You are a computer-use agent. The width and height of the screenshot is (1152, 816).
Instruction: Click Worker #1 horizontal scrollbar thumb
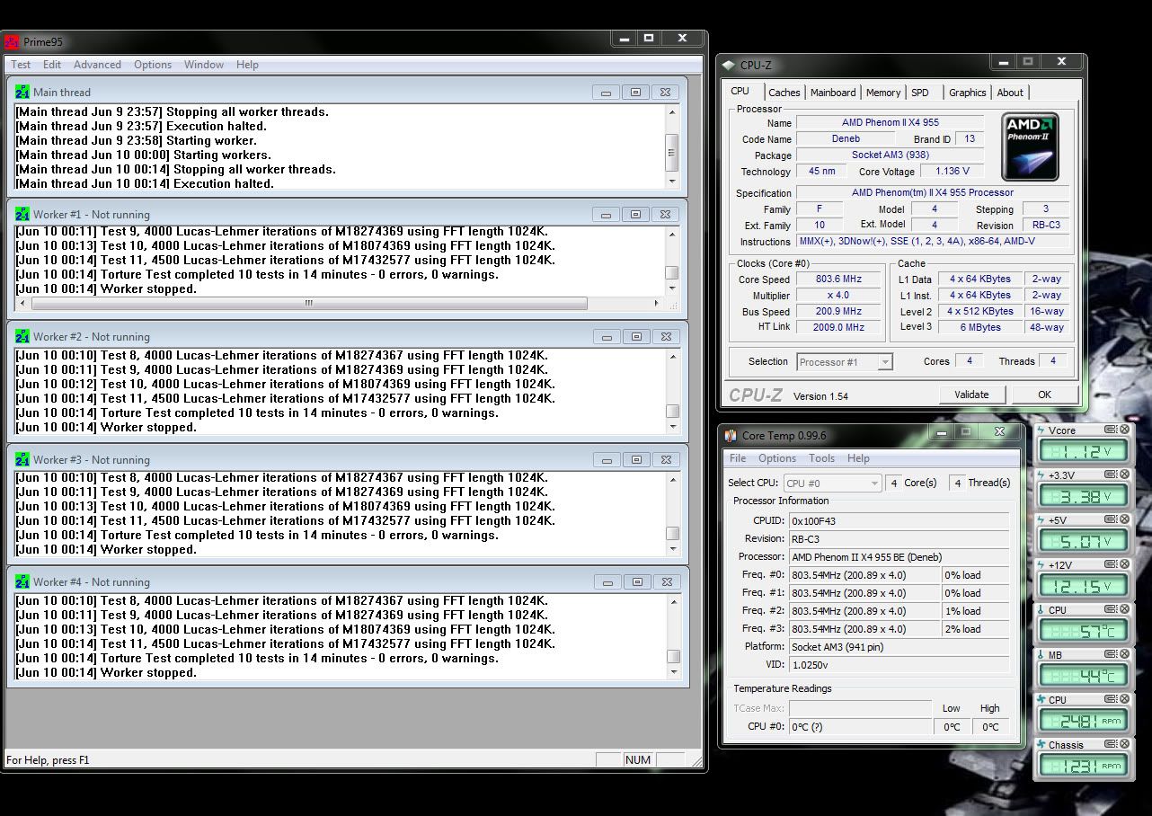(309, 304)
